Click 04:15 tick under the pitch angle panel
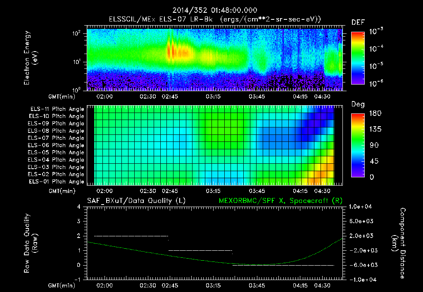423x292 pixels. point(300,191)
